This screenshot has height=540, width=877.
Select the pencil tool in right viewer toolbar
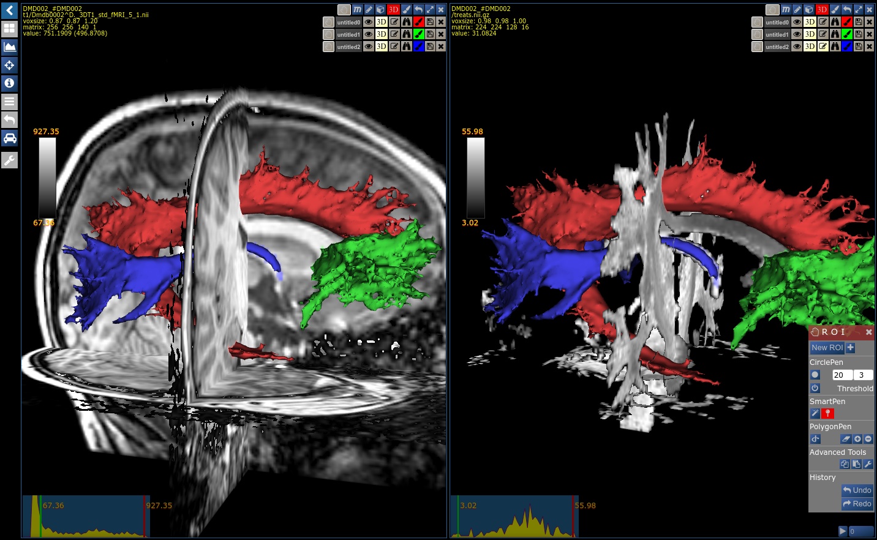(798, 10)
